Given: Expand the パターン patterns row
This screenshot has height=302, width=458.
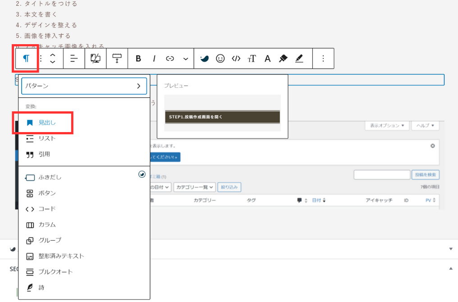Looking at the screenshot, I should pyautogui.click(x=84, y=86).
